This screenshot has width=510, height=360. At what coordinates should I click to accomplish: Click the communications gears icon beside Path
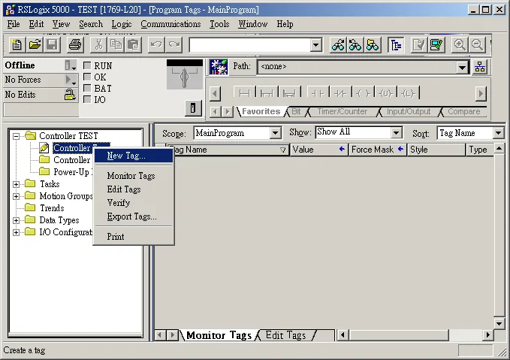coord(219,67)
